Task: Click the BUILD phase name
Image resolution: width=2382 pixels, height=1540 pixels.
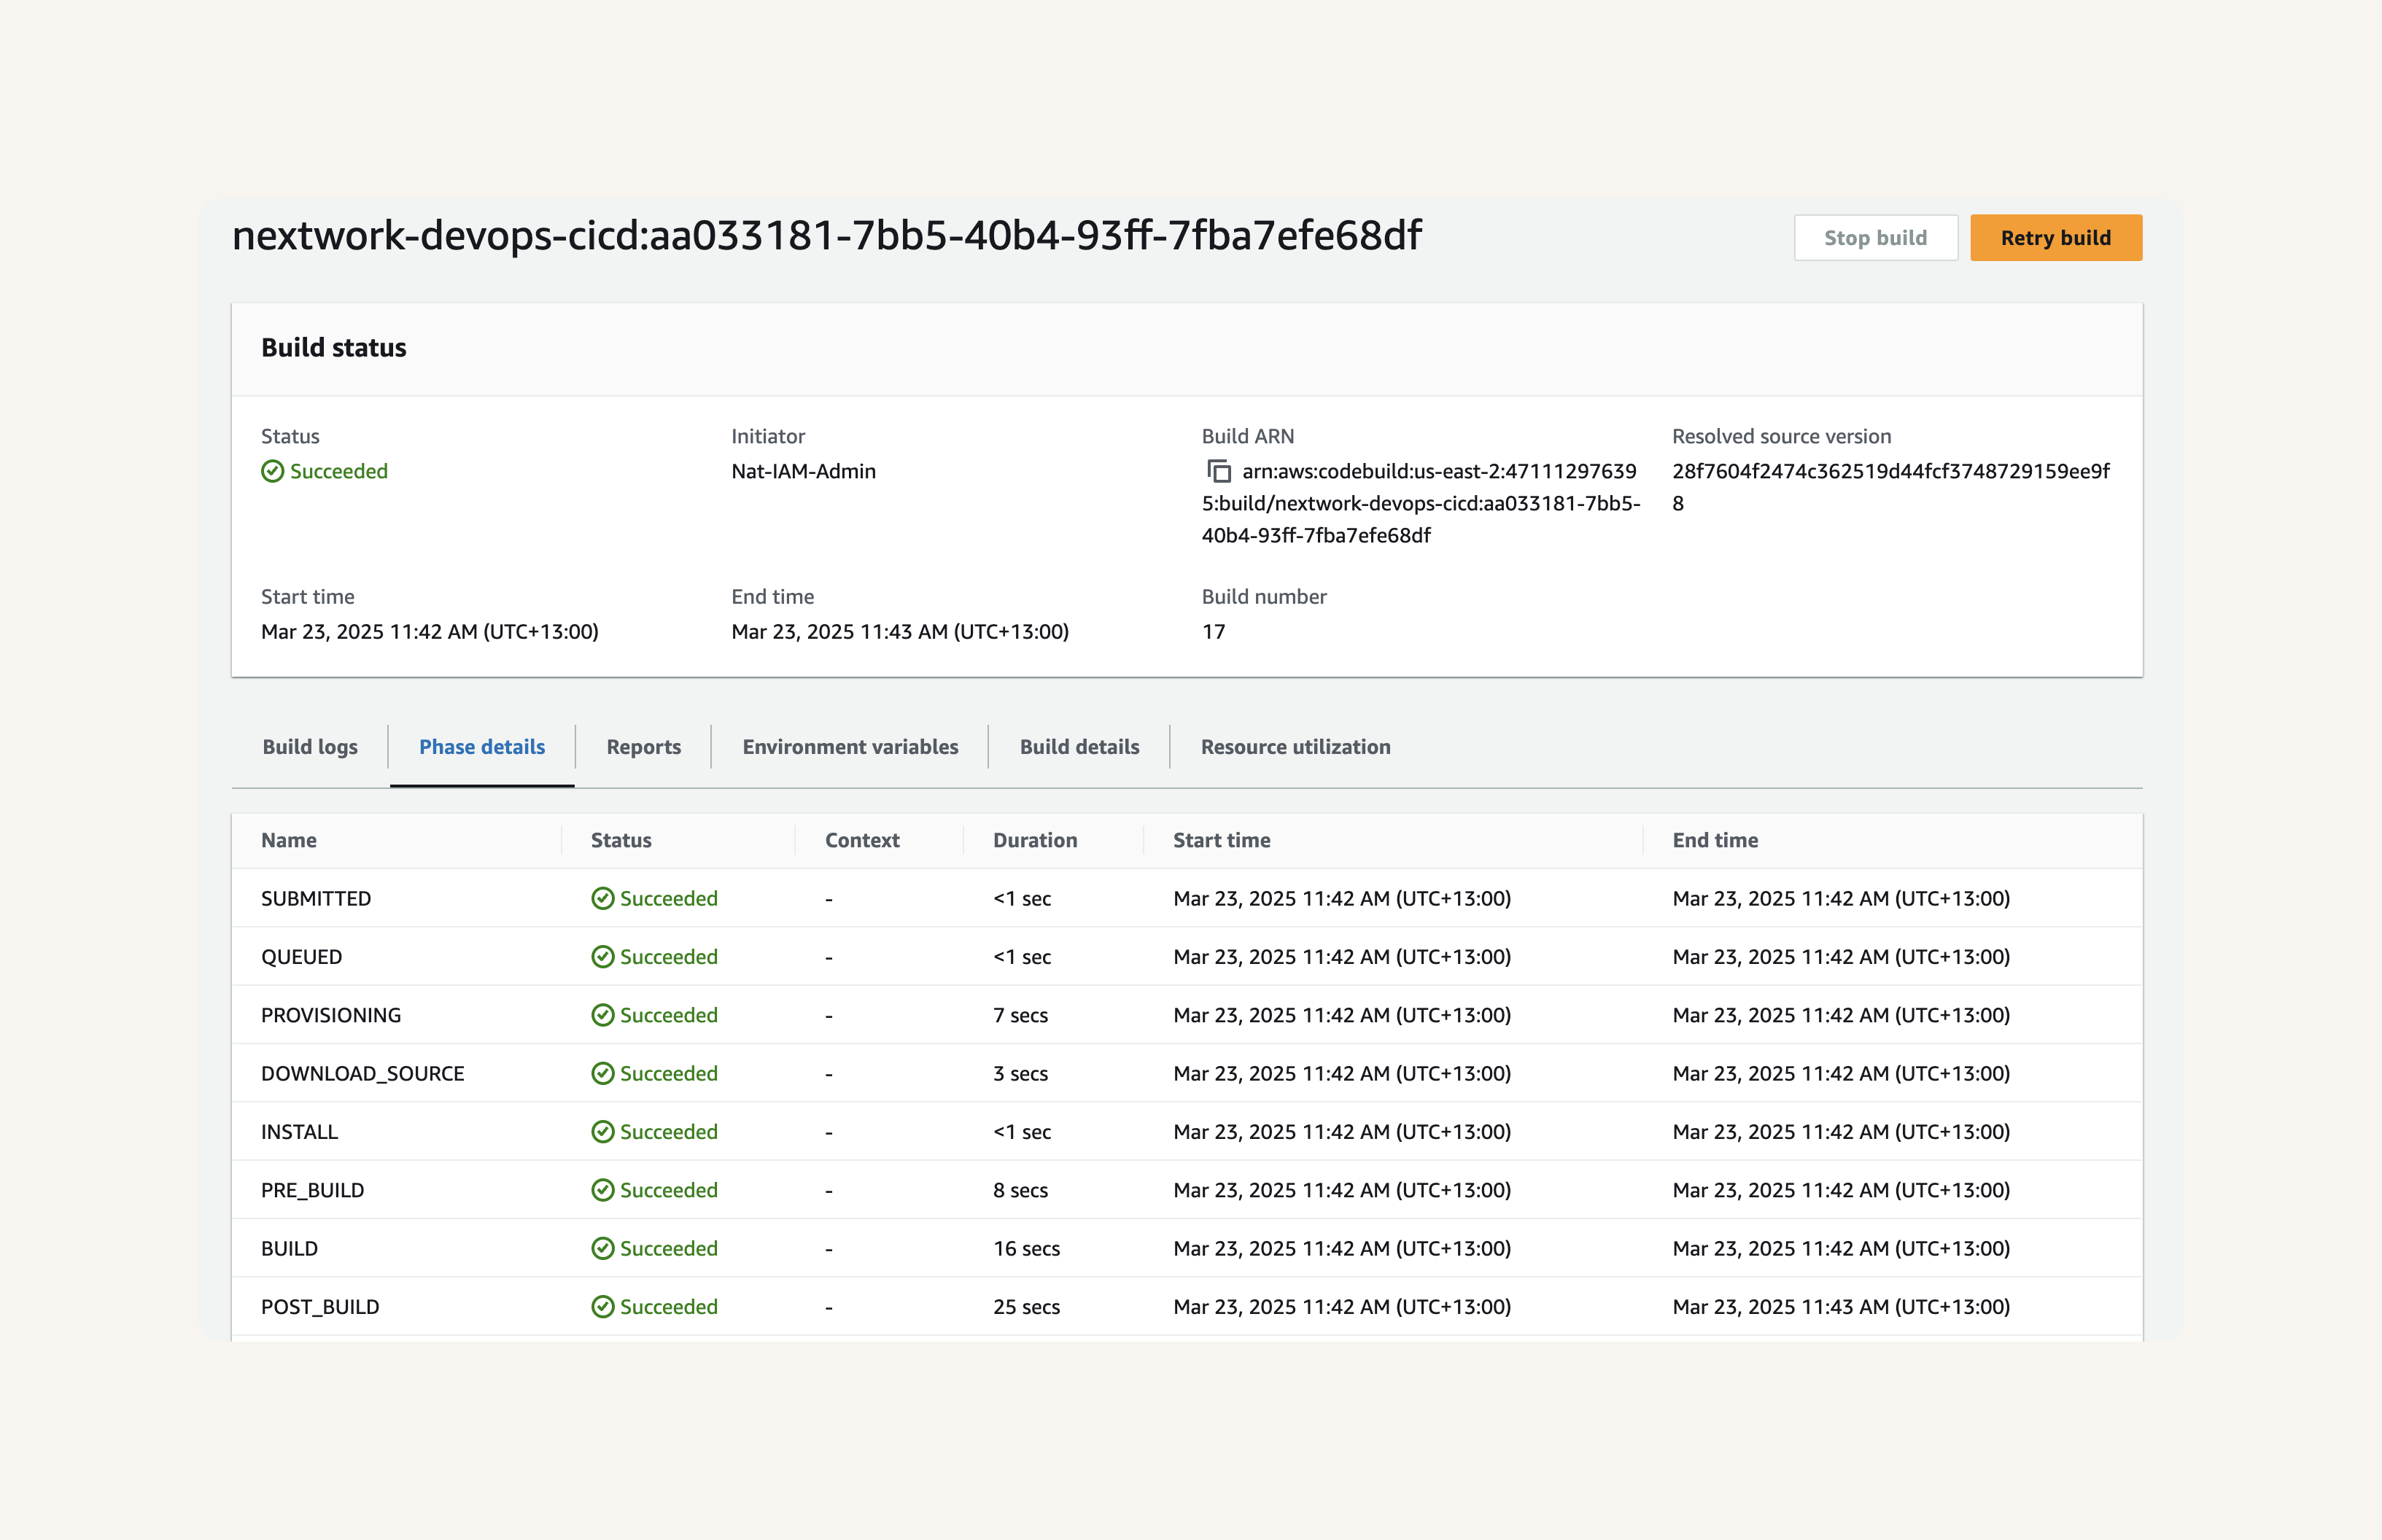Action: tap(289, 1248)
